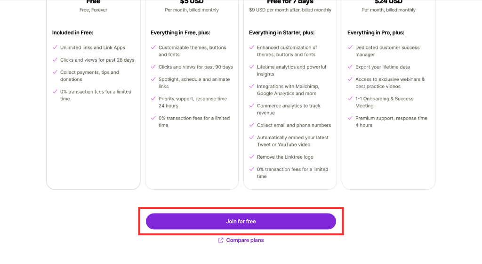Click checkmark beside Lifetime analytics and powerful insights
Viewport: 482px width, 264px height.
click(x=252, y=67)
